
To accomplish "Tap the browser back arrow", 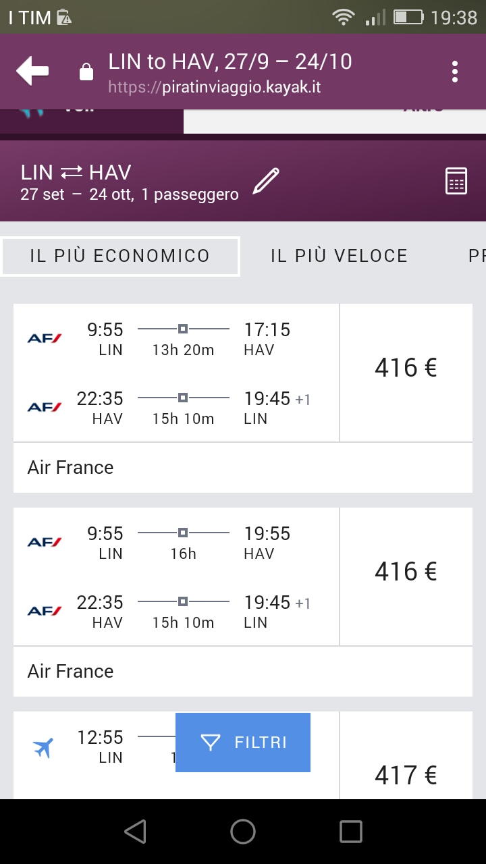I will (32, 72).
